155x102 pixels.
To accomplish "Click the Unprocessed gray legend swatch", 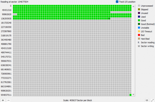I will pos(139,6).
